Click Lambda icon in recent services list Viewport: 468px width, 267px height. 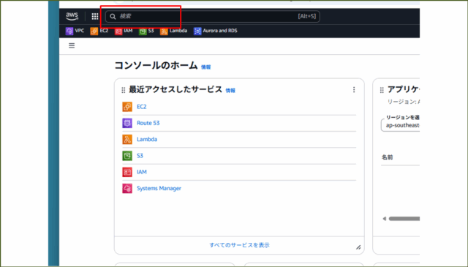tap(127, 140)
